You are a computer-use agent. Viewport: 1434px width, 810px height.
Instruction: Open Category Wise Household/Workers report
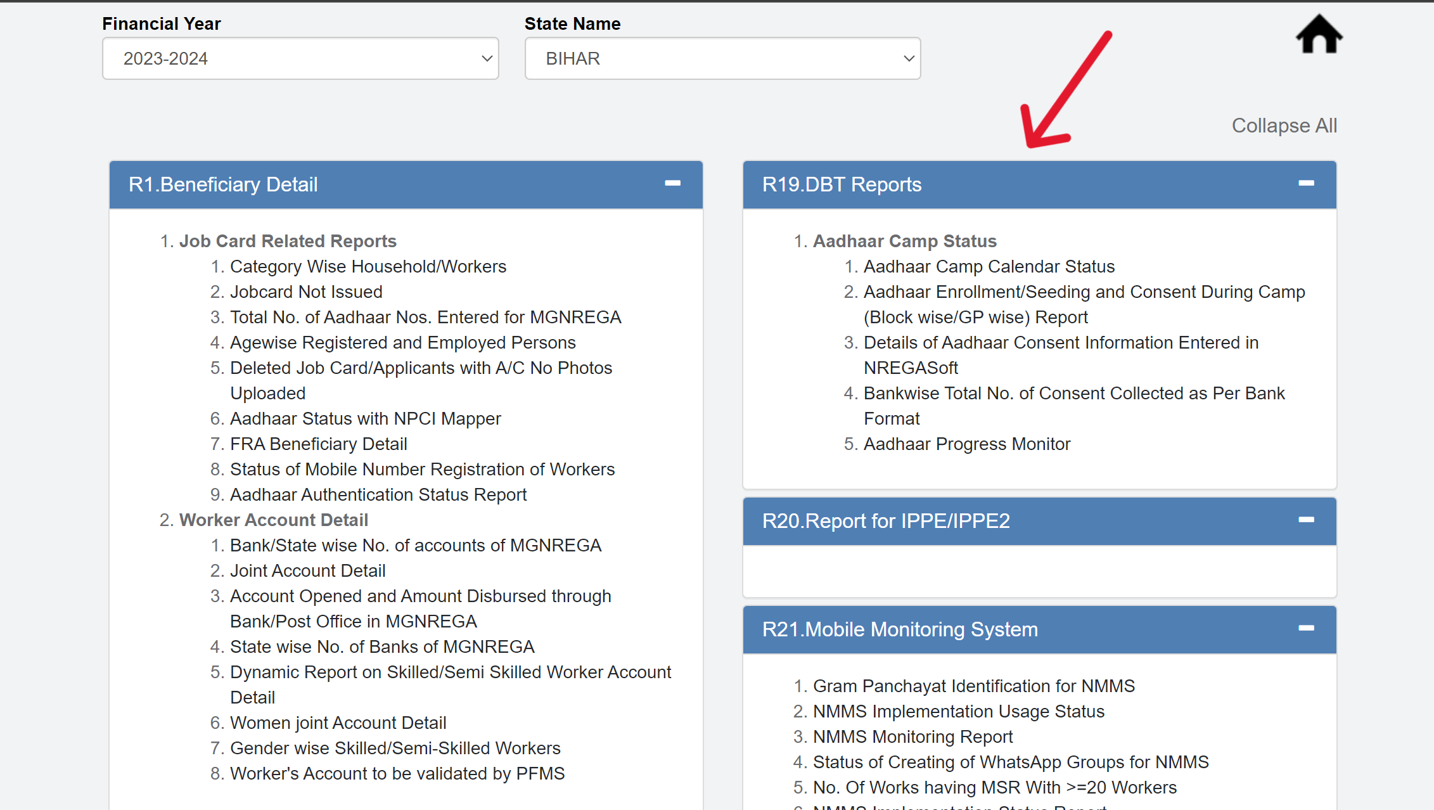click(x=368, y=266)
